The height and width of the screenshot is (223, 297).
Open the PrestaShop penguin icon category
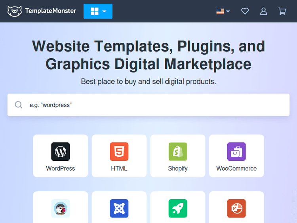(61, 208)
